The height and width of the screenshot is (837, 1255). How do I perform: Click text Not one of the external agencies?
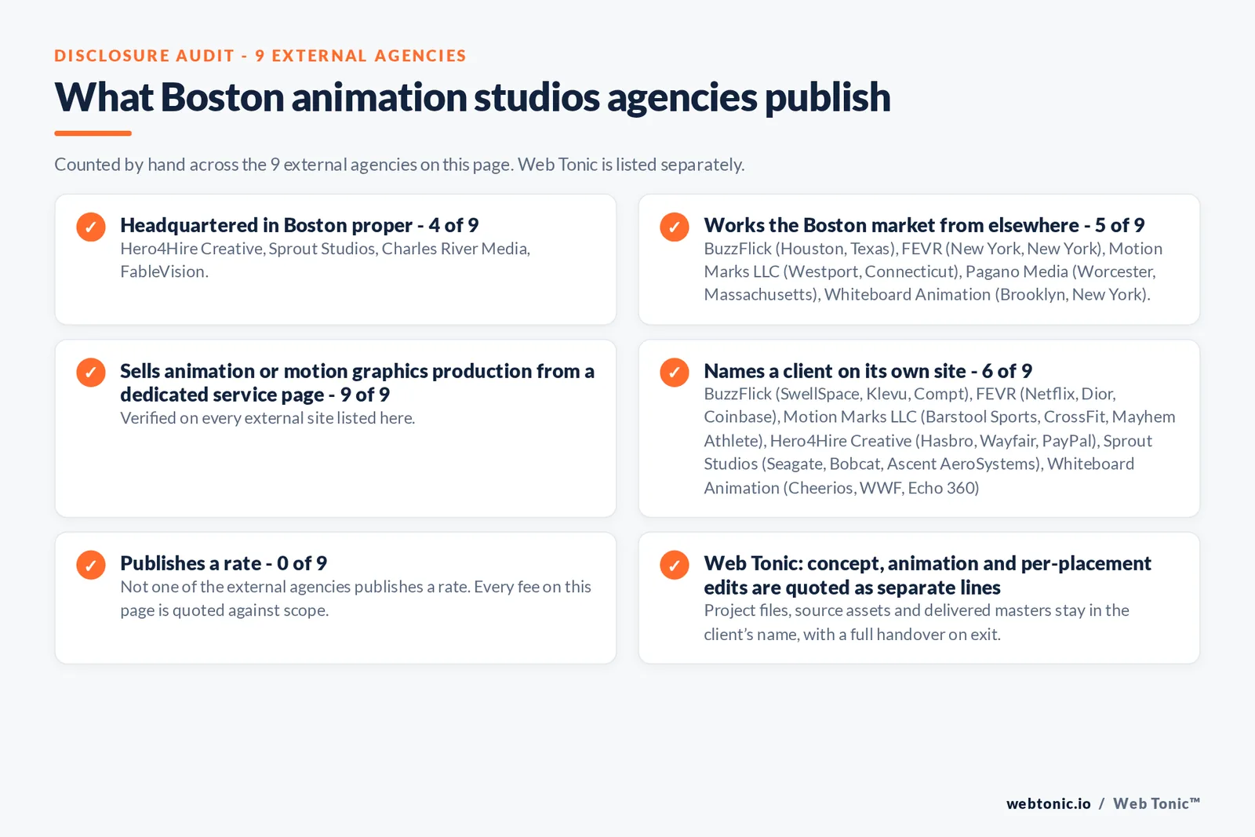tap(355, 599)
